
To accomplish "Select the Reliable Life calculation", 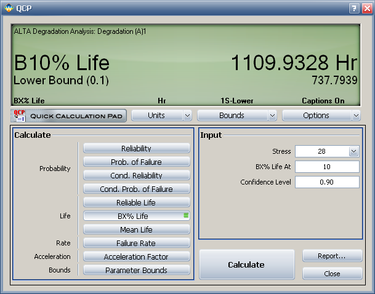I will (x=136, y=202).
